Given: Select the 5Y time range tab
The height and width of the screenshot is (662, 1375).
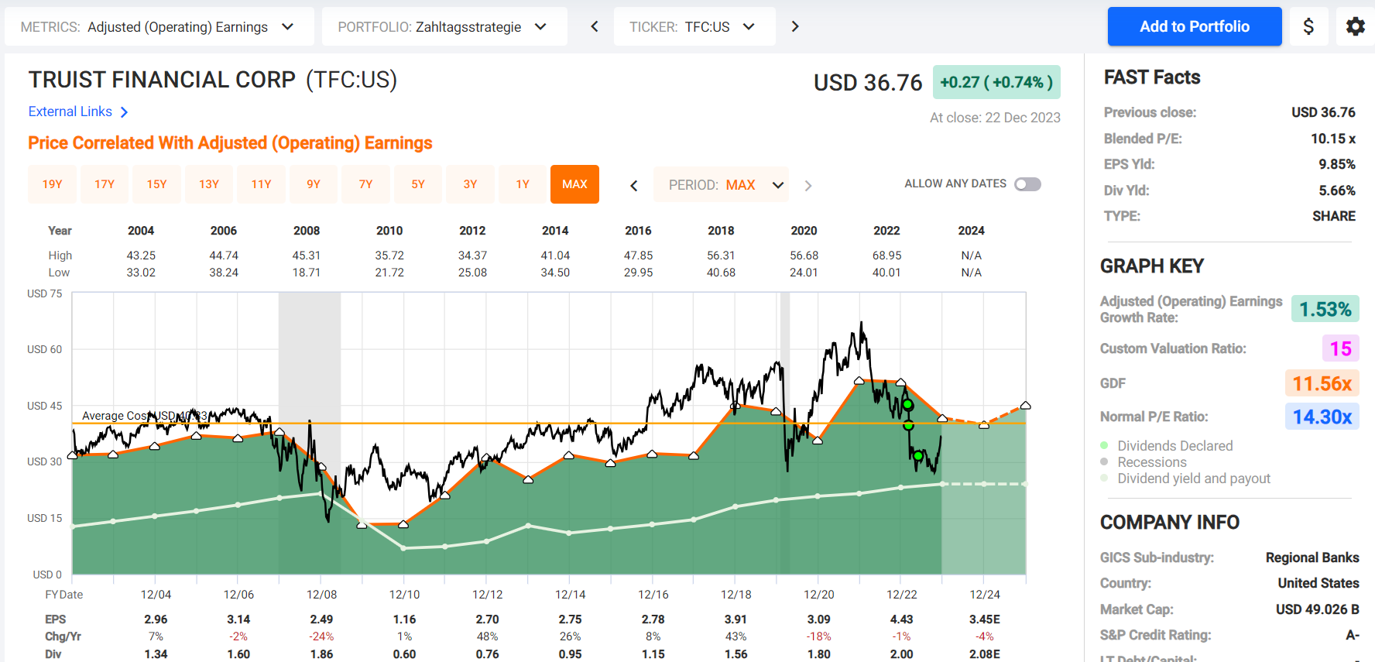Looking at the screenshot, I should point(418,184).
